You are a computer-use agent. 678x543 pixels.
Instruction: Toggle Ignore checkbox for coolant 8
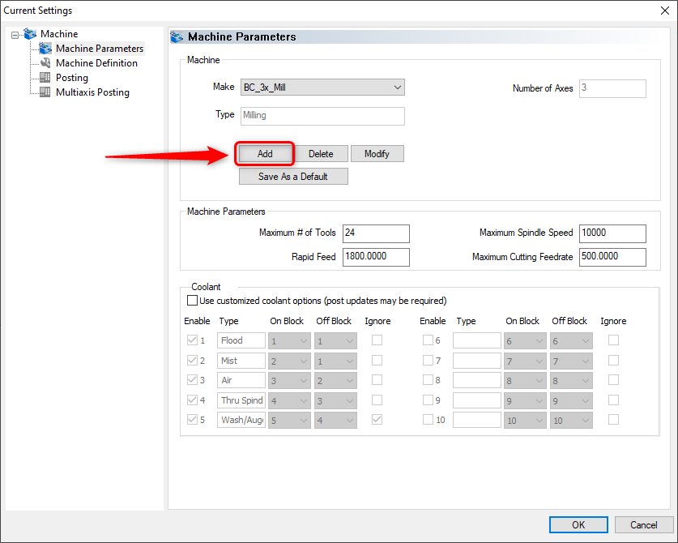point(613,379)
